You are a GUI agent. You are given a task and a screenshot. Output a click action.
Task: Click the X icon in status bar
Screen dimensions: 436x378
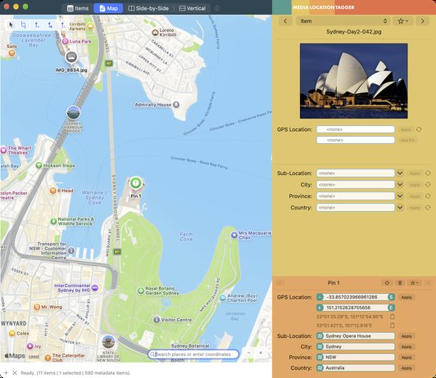pyautogui.click(x=15, y=373)
